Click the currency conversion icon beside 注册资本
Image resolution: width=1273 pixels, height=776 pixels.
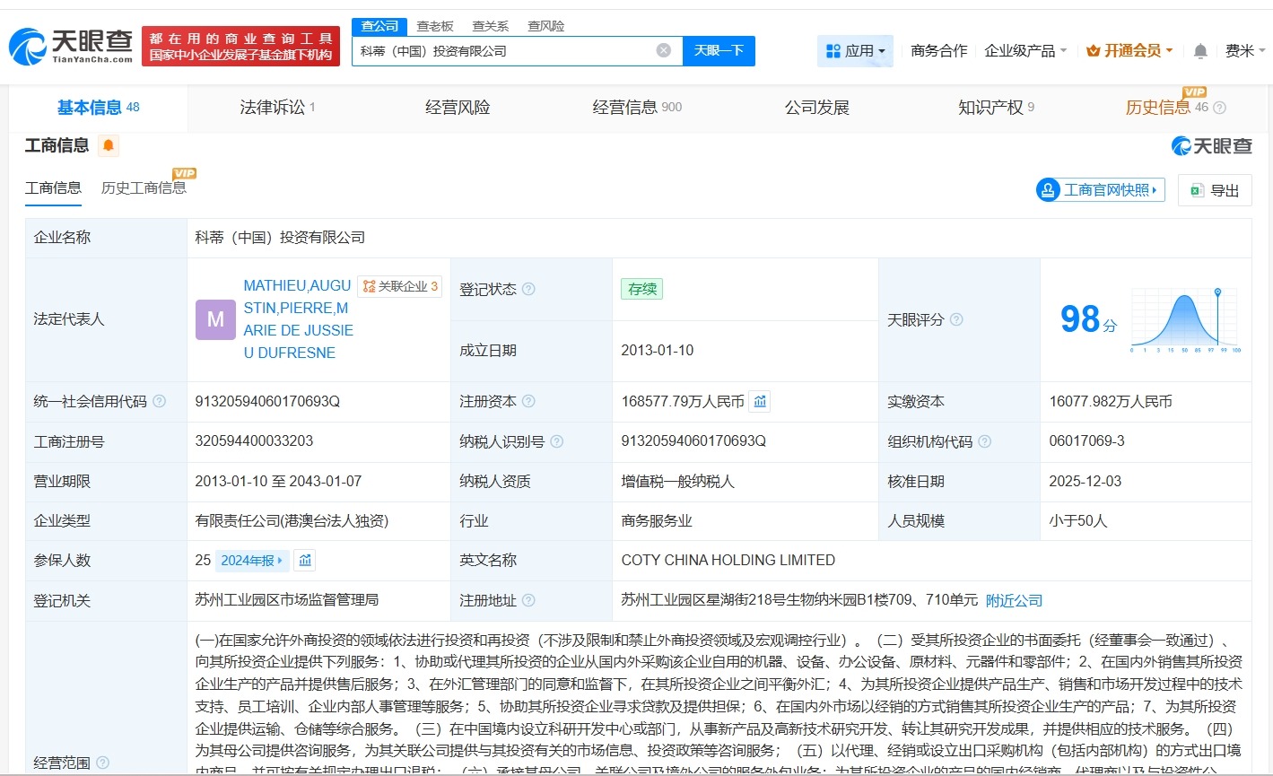759,401
